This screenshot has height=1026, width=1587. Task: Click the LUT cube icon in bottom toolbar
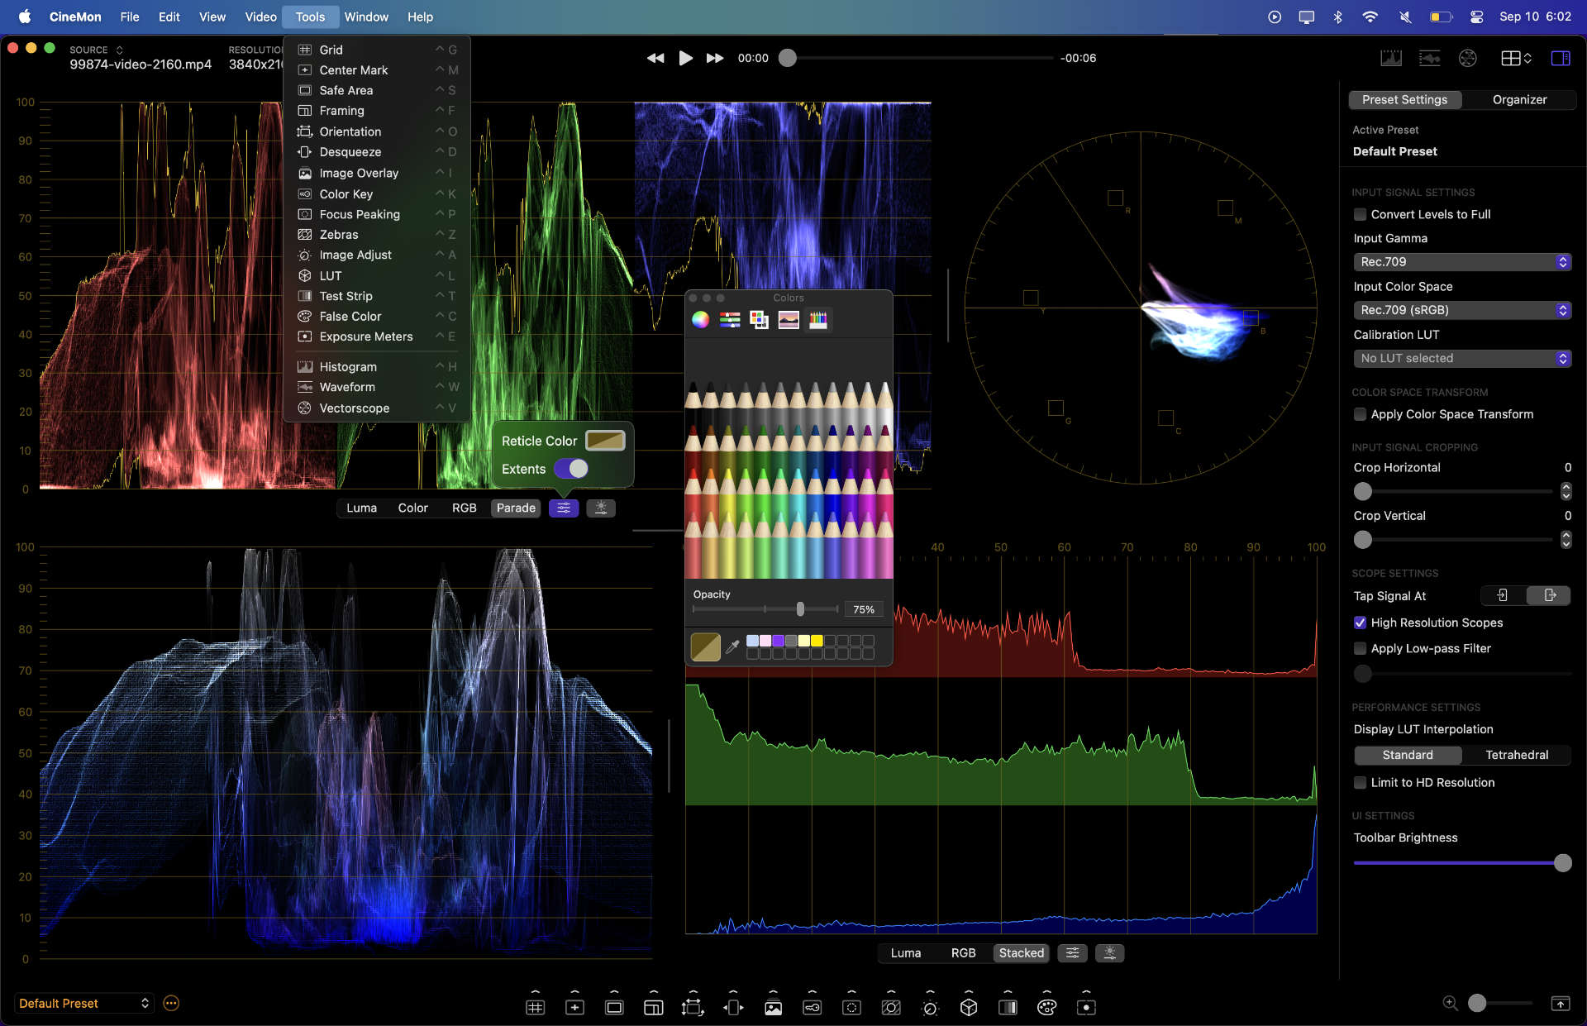[969, 1007]
